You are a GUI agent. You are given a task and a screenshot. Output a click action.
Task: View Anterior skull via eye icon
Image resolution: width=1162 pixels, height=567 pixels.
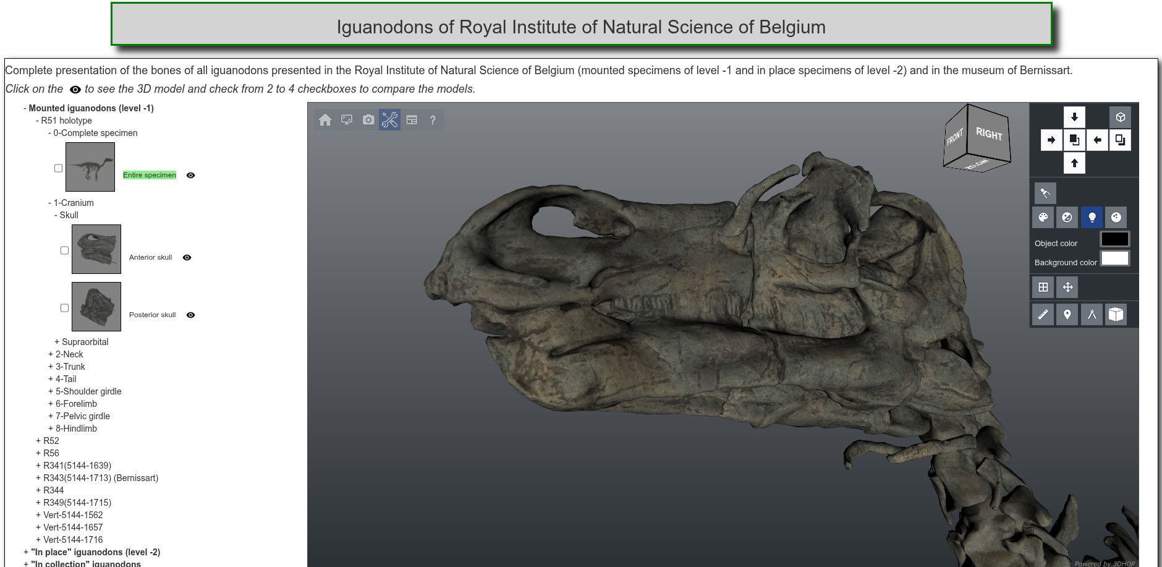coord(187,257)
